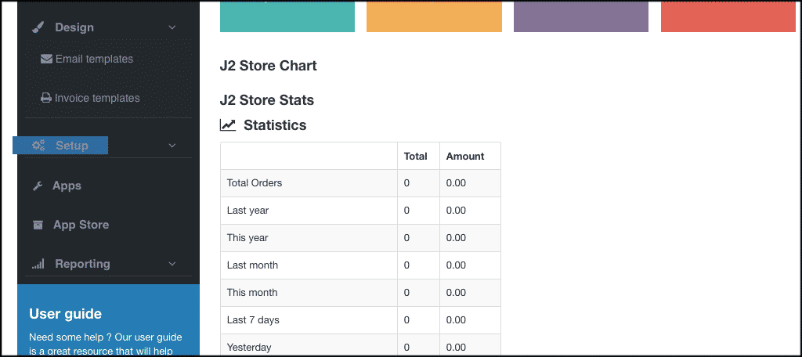802x357 pixels.
Task: Click the red dashboard tile
Action: coord(728,16)
